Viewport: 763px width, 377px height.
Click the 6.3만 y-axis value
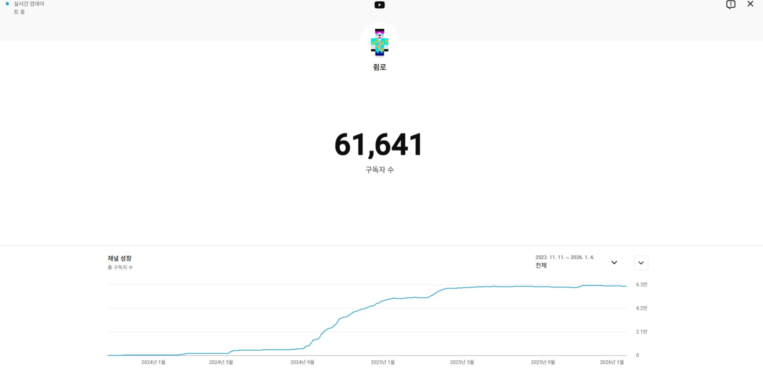[641, 284]
